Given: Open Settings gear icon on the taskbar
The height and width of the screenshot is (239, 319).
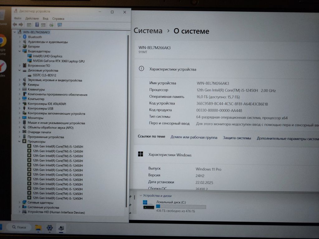Looking at the screenshot, I should [x=50, y=228].
